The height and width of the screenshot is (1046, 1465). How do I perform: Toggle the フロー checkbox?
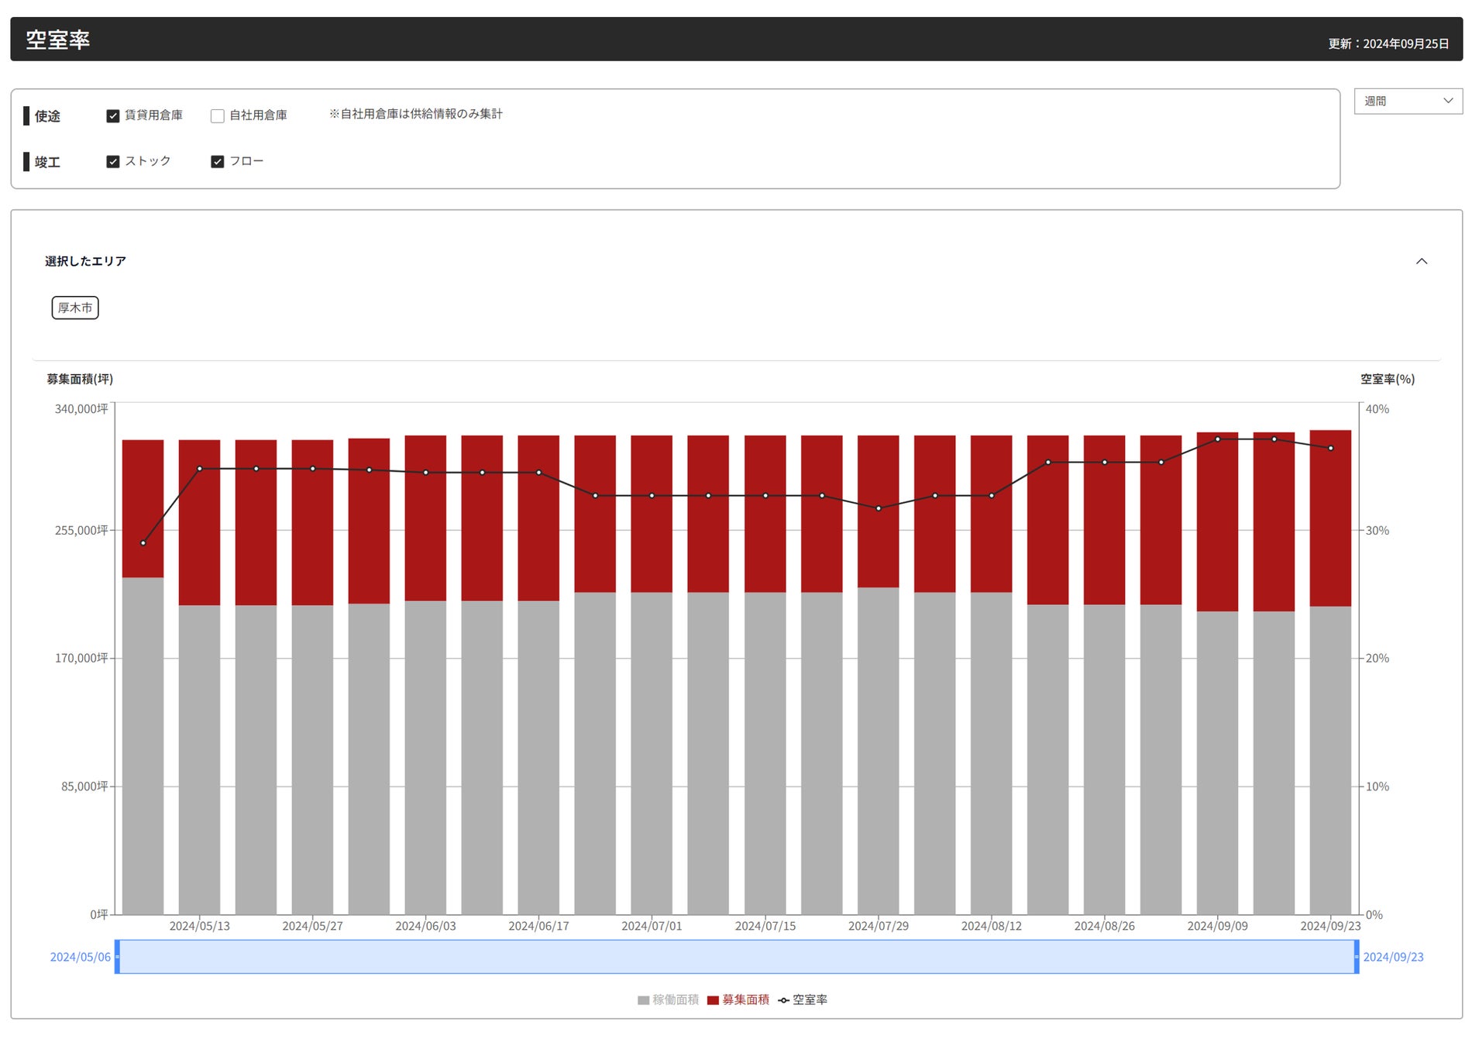[218, 161]
